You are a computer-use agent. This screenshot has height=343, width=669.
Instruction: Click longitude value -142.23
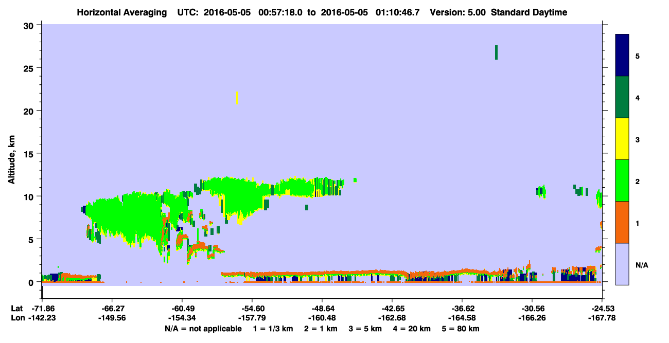42,318
